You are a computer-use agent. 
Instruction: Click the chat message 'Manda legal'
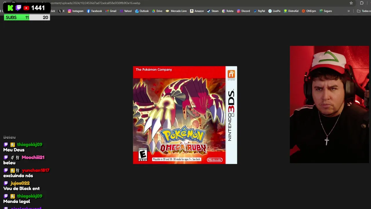17,201
